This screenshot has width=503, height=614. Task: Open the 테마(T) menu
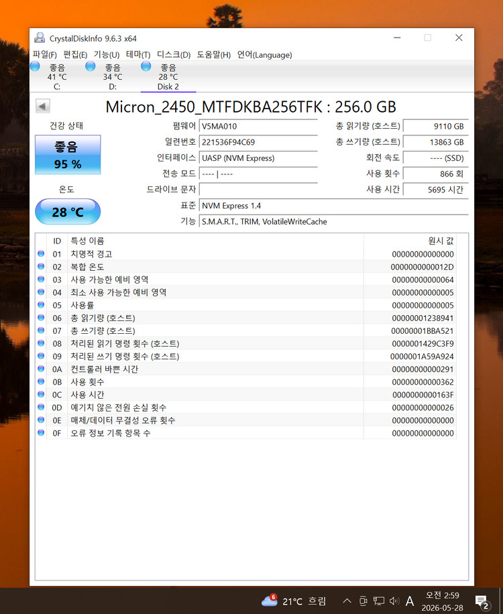(138, 54)
